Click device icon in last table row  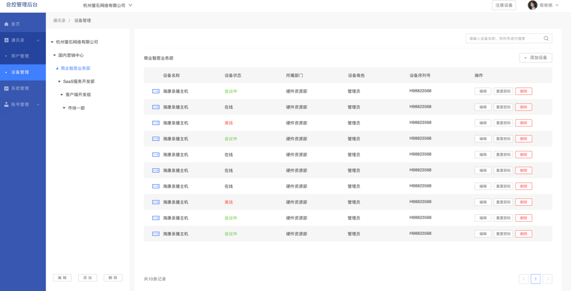click(x=156, y=234)
